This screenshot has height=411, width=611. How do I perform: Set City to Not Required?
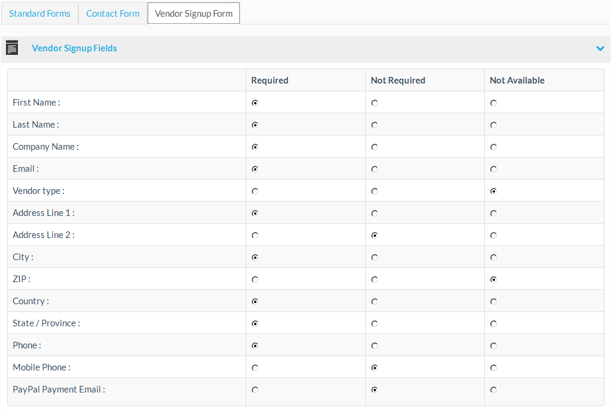pyautogui.click(x=374, y=258)
